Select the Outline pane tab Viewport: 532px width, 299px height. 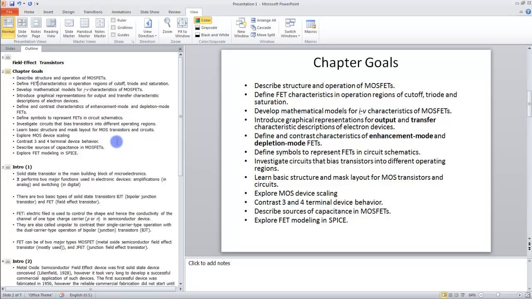(x=31, y=49)
